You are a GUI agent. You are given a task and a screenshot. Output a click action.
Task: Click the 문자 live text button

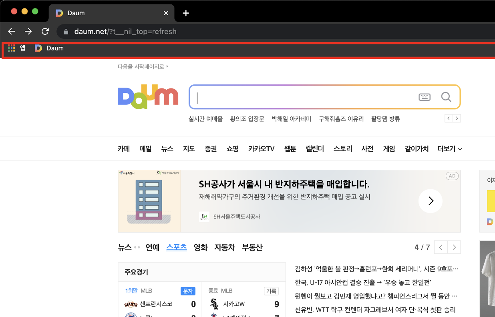tap(188, 291)
